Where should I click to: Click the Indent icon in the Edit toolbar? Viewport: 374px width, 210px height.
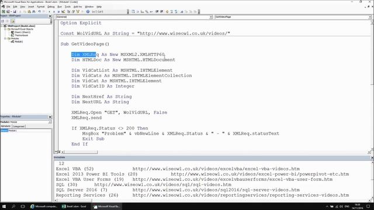coord(157,12)
